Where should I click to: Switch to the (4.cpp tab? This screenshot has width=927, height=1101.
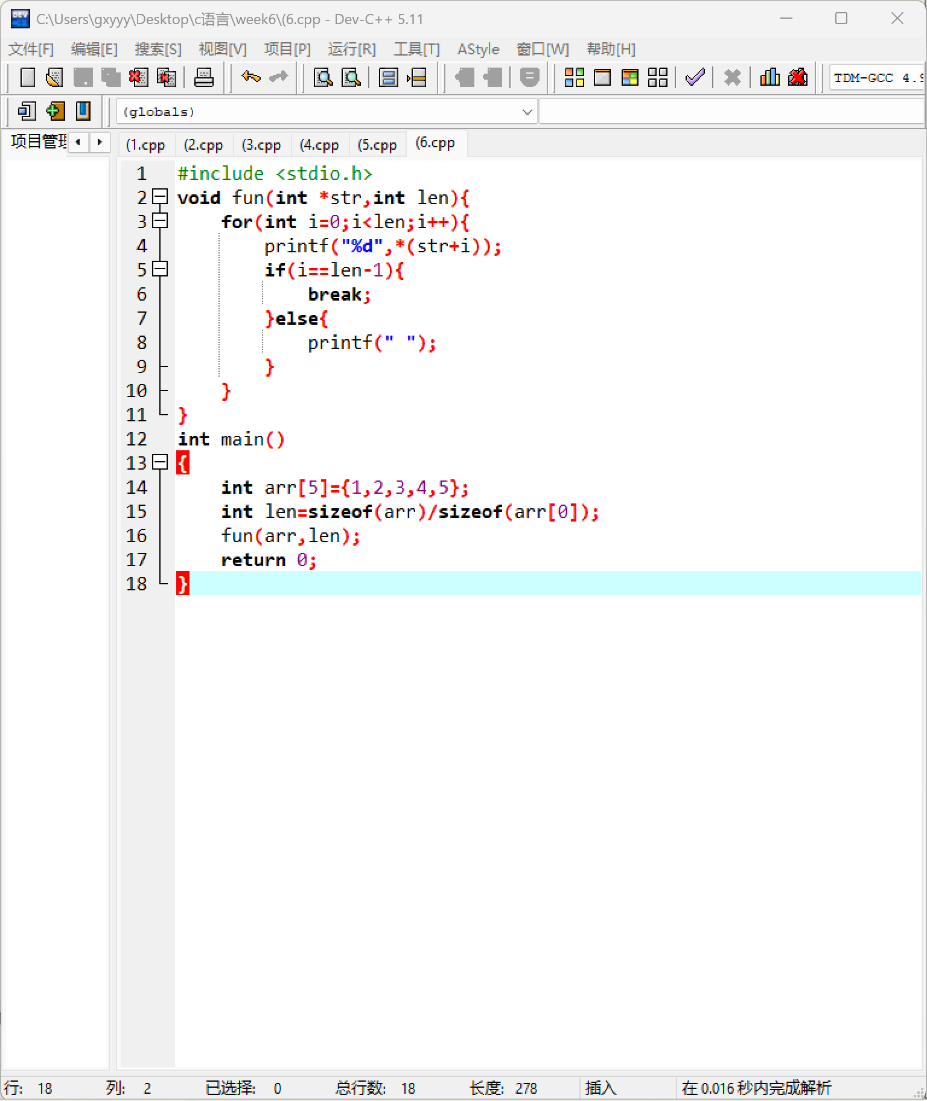click(319, 145)
